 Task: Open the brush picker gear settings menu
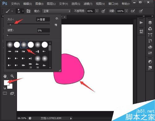tap(57, 19)
